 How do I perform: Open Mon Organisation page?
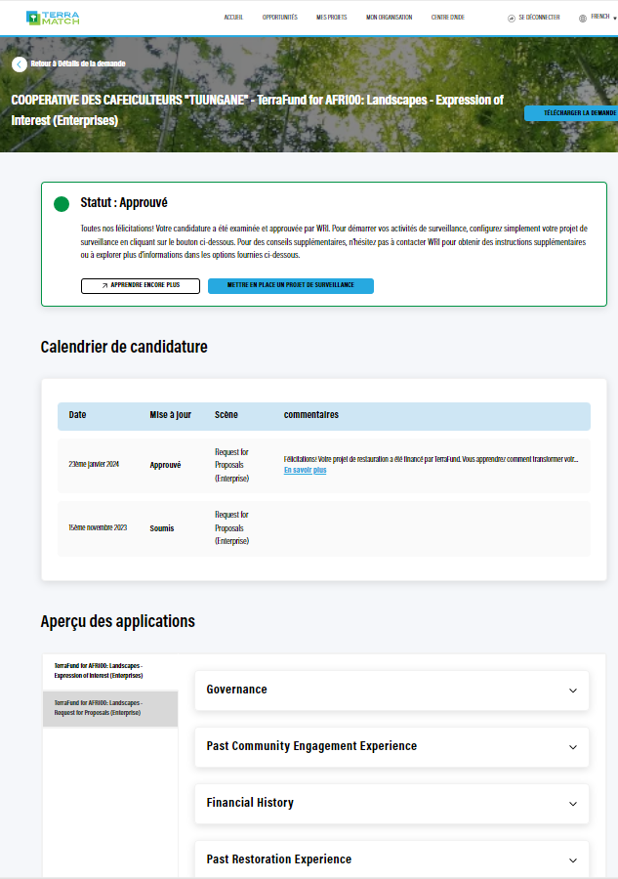pyautogui.click(x=389, y=18)
